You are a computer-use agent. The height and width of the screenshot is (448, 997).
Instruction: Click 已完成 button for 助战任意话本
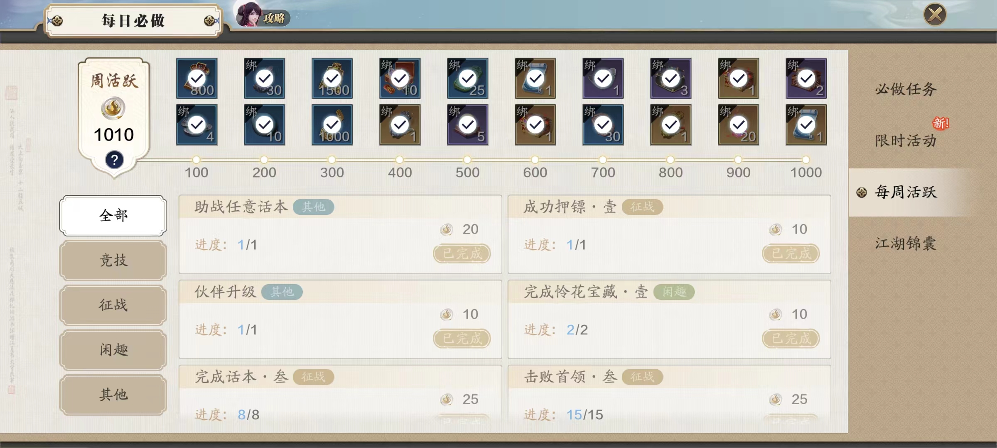(462, 253)
